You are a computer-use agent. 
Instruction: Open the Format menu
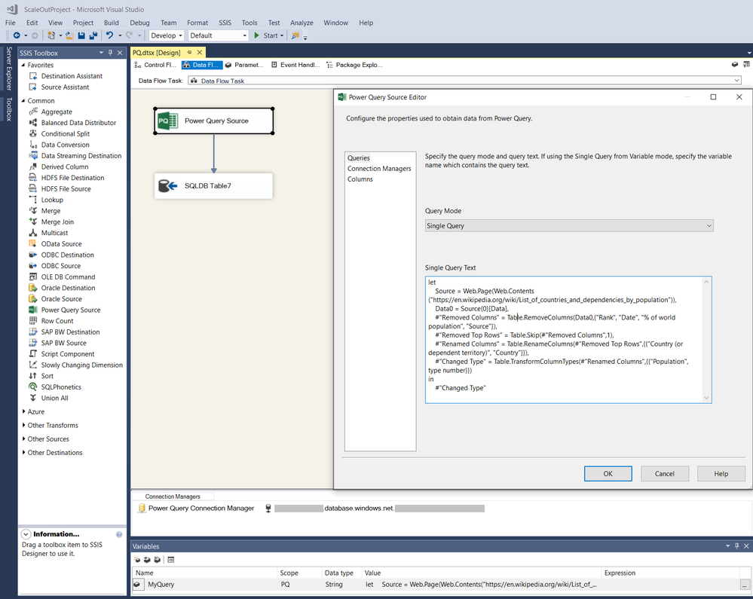197,23
